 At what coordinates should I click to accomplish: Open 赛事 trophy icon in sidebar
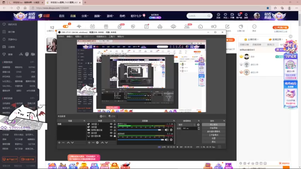(x=4, y=54)
